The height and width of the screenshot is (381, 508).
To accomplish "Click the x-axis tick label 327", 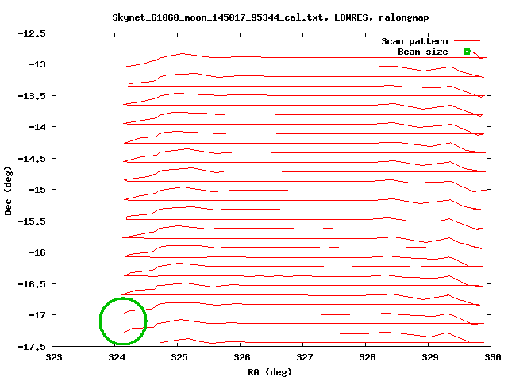I will 305,357.
